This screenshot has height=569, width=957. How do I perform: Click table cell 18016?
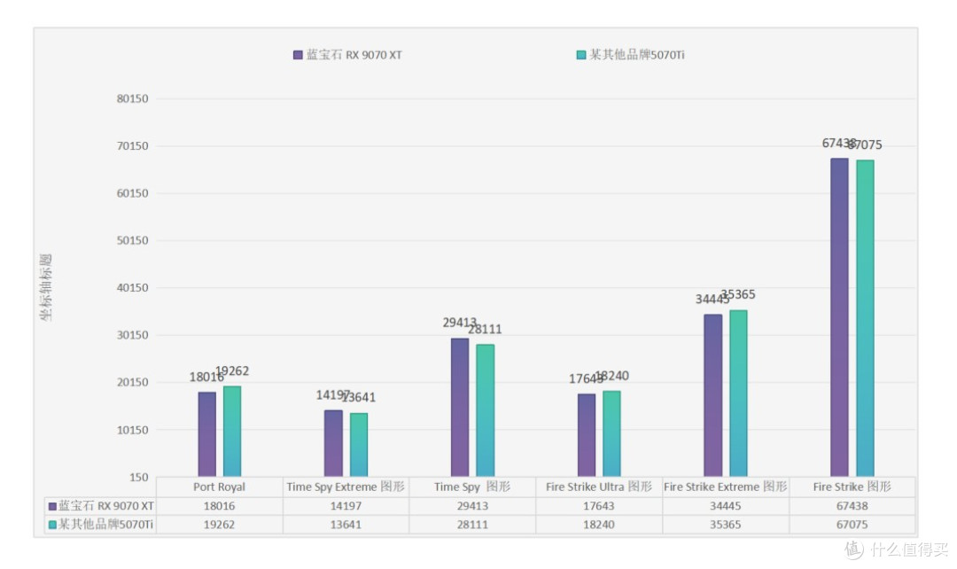coord(219,506)
